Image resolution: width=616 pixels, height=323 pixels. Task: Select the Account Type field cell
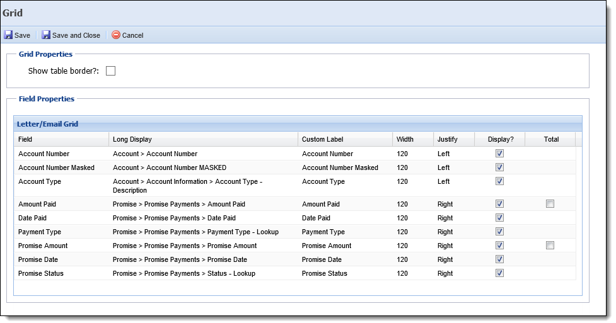(x=61, y=186)
